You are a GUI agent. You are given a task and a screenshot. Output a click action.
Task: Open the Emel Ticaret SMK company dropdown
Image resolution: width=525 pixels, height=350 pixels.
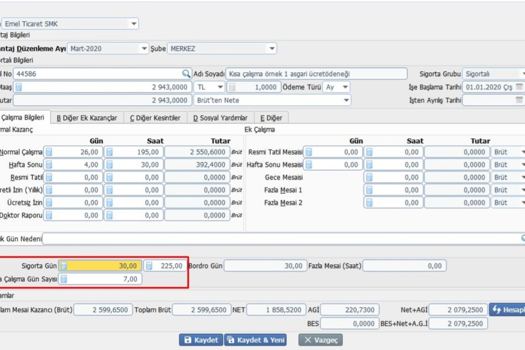133,24
